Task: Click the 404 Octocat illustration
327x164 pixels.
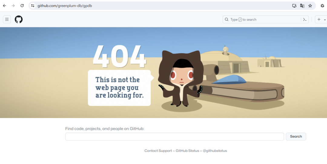Action: [180, 79]
